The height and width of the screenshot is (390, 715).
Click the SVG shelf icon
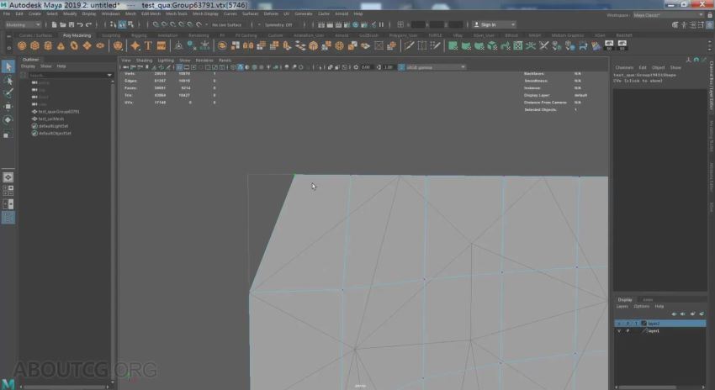tap(161, 45)
